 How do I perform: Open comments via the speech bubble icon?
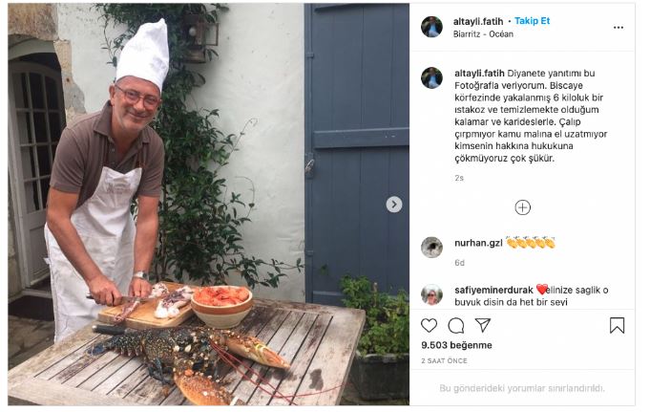pyautogui.click(x=455, y=326)
